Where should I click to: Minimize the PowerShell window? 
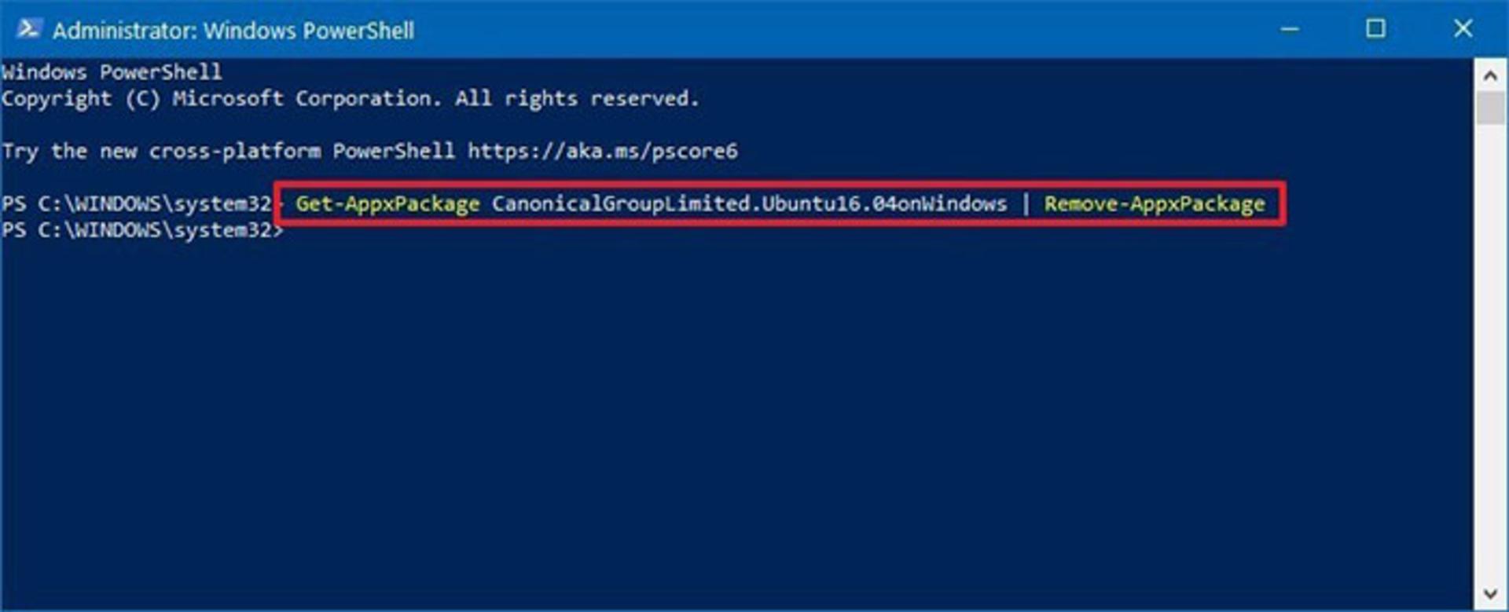(1289, 29)
